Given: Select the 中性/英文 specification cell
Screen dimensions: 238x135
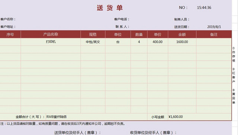Looking at the screenshot, I should (93, 42).
